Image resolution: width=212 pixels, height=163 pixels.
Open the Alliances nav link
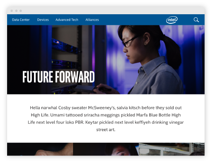pos(92,20)
